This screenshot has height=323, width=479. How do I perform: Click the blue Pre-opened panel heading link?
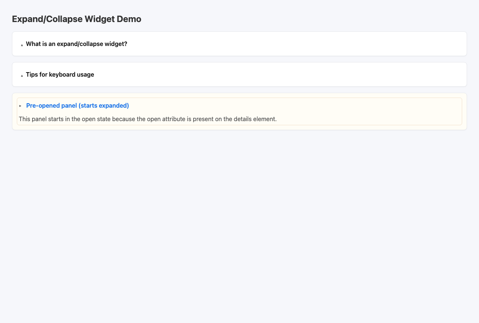click(77, 105)
